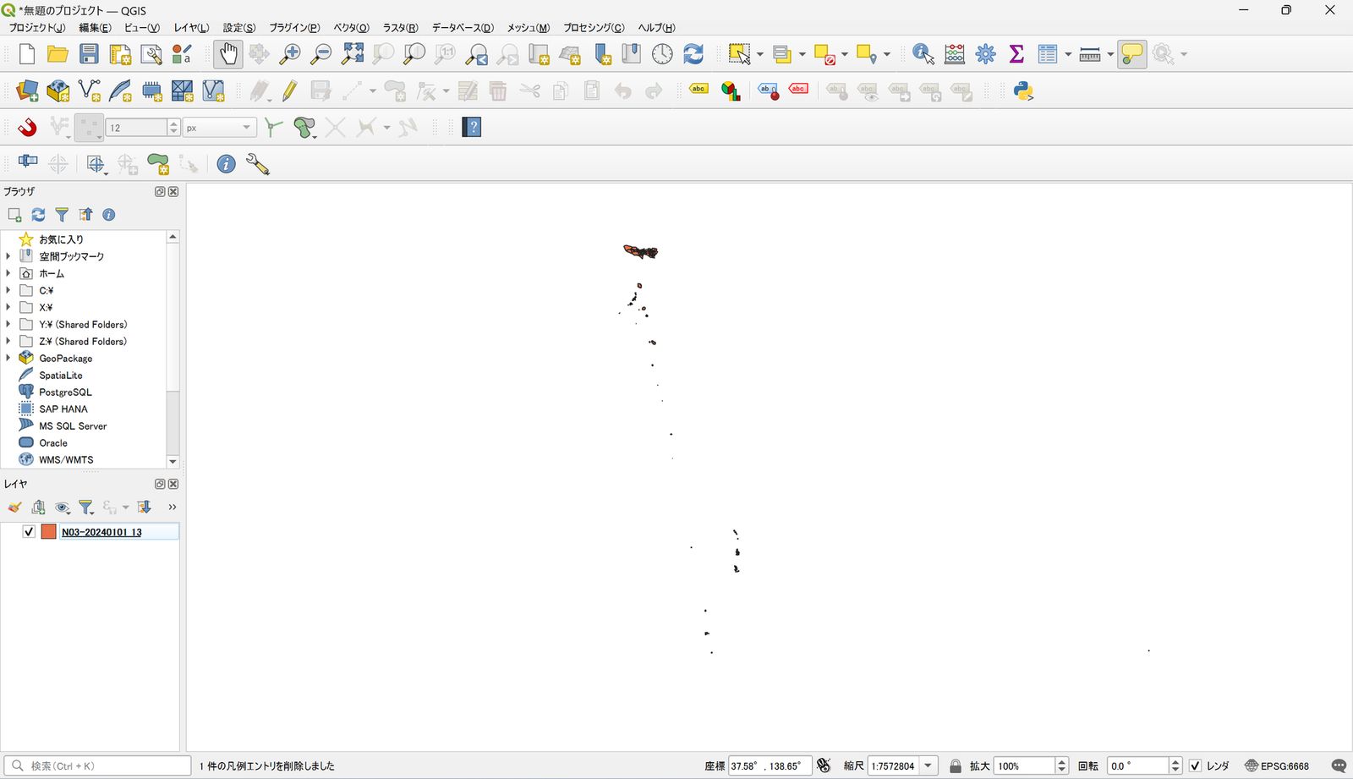The width and height of the screenshot is (1353, 779).
Task: Toggle the snapping magnet icon
Action: tap(27, 128)
